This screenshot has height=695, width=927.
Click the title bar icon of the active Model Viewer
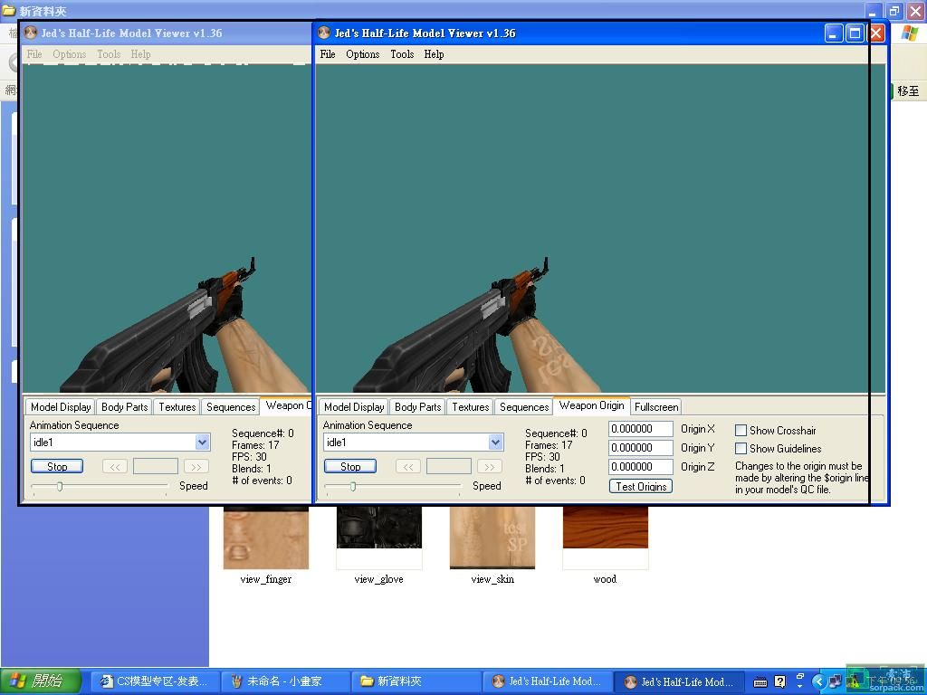click(323, 33)
